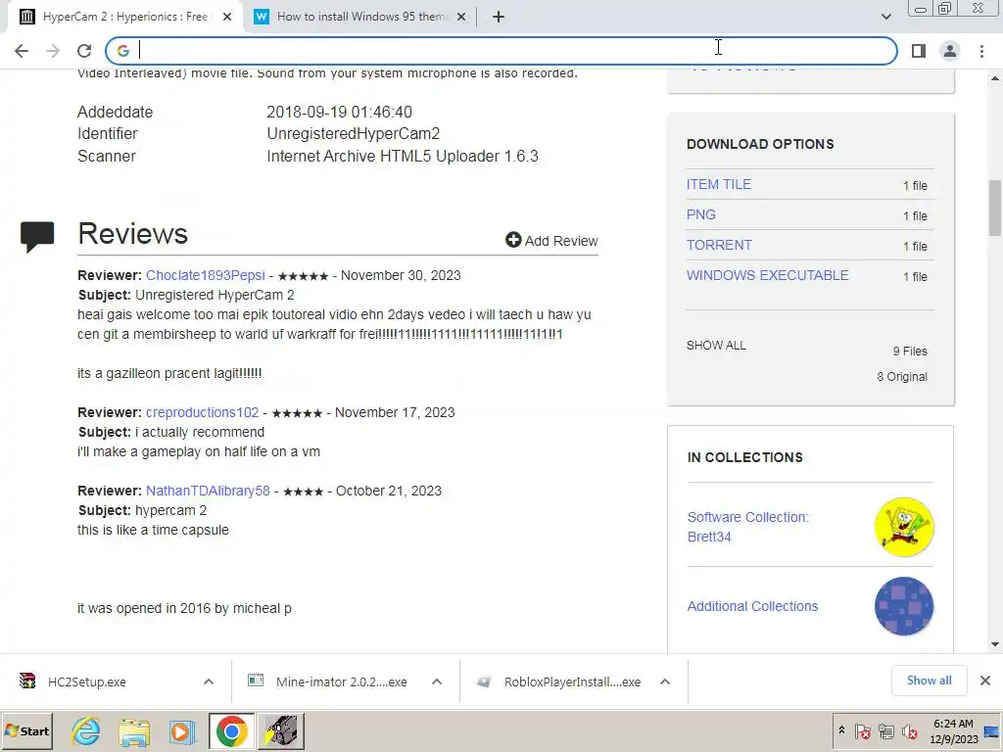
Task: Reload the current page
Action: (x=84, y=51)
